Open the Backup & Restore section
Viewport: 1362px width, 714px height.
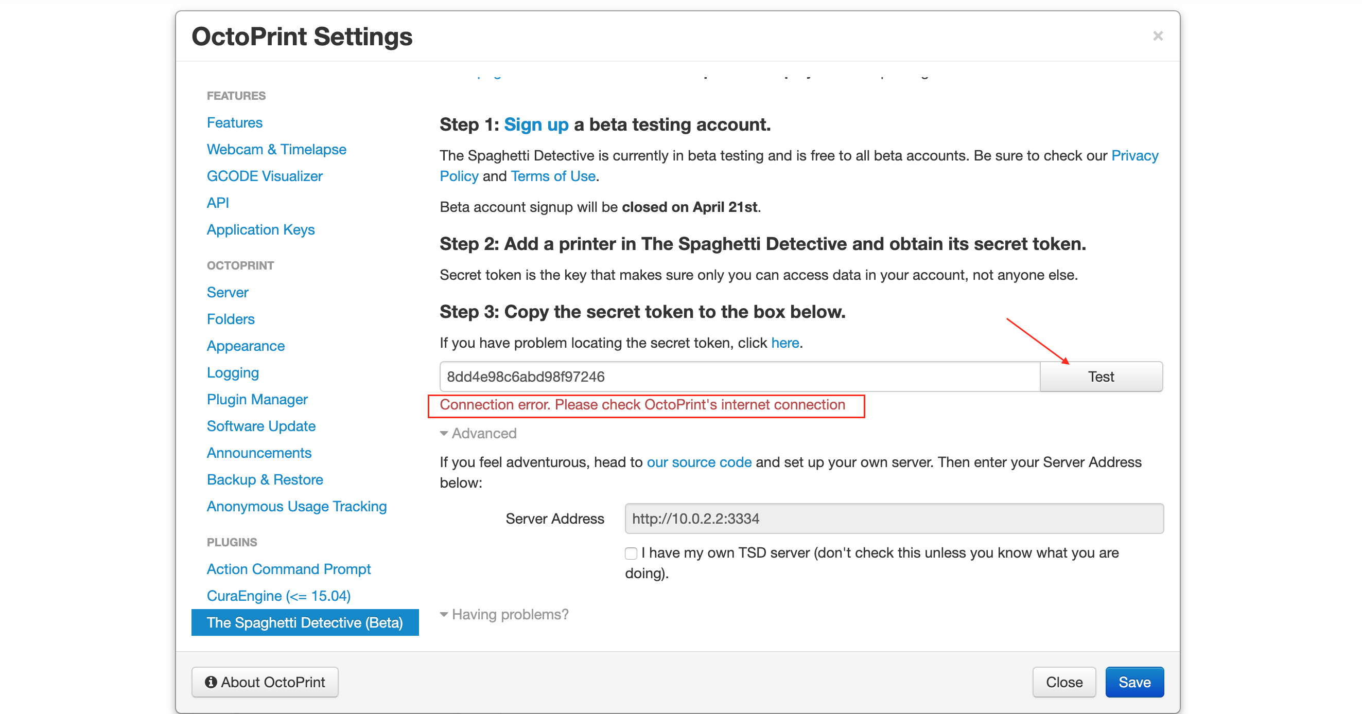point(265,479)
